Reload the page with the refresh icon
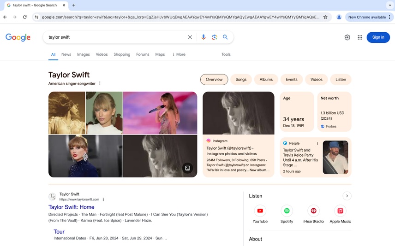395x246 pixels. pyautogui.click(x=25, y=17)
